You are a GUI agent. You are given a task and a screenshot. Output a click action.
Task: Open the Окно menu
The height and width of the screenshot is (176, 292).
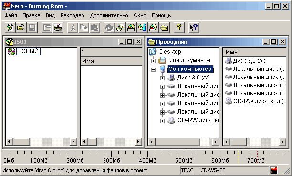(x=140, y=15)
